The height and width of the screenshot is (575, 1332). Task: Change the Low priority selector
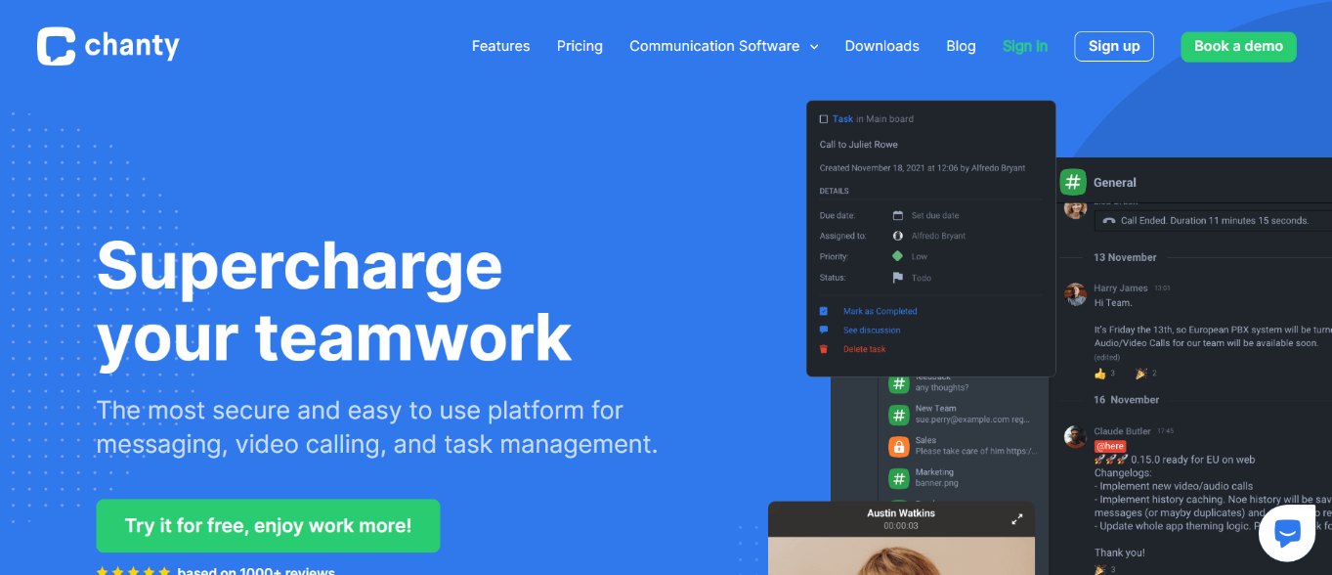point(910,256)
